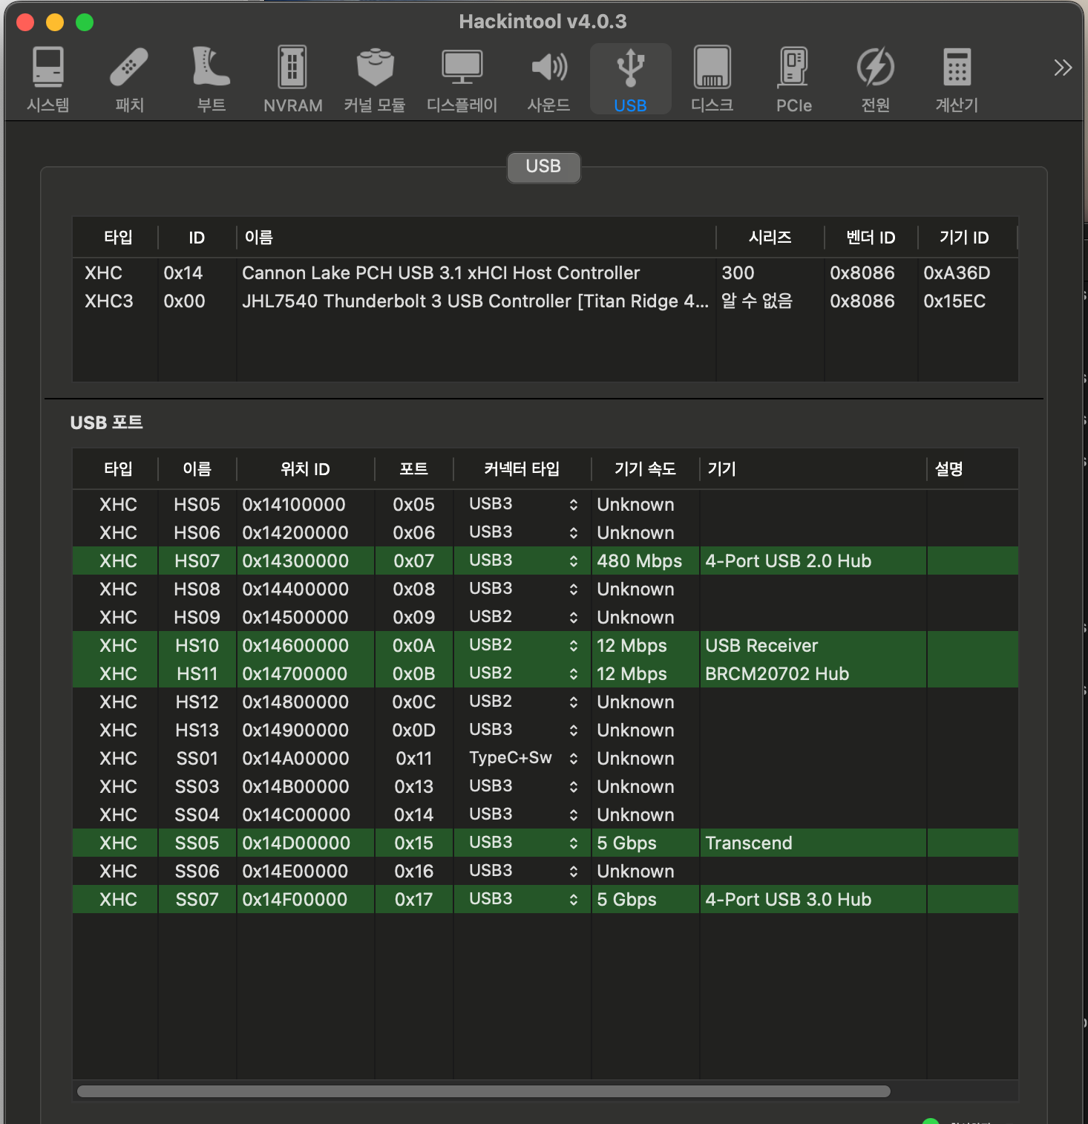Open the 패치 (Patch) bandage icon
The width and height of the screenshot is (1088, 1124).
tap(129, 79)
